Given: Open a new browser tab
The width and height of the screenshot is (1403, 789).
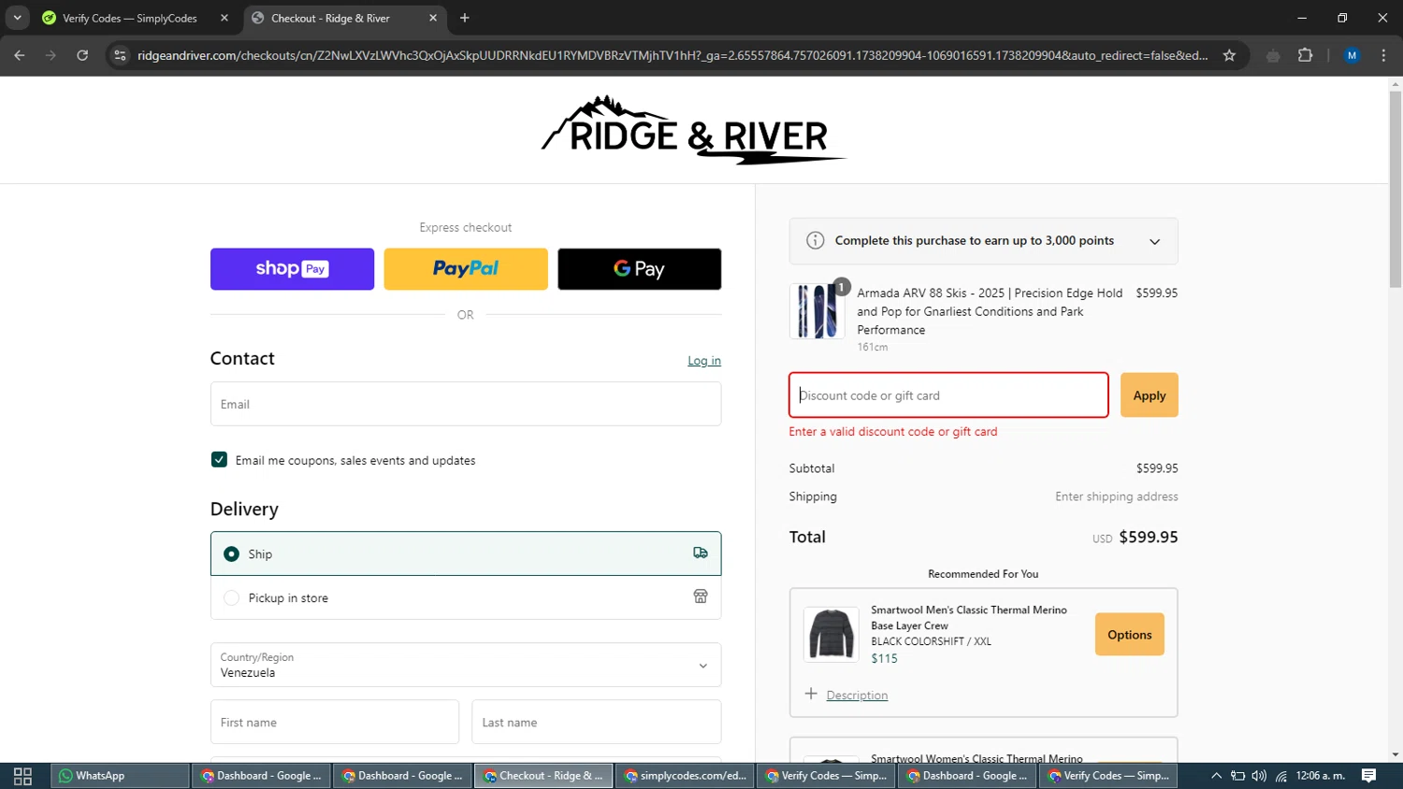Looking at the screenshot, I should (465, 18).
